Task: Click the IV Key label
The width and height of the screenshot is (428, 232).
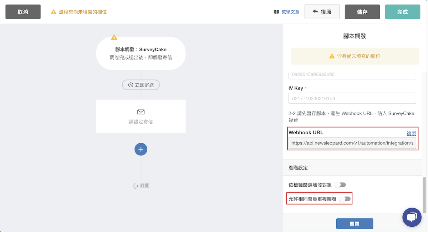Action: [296, 88]
